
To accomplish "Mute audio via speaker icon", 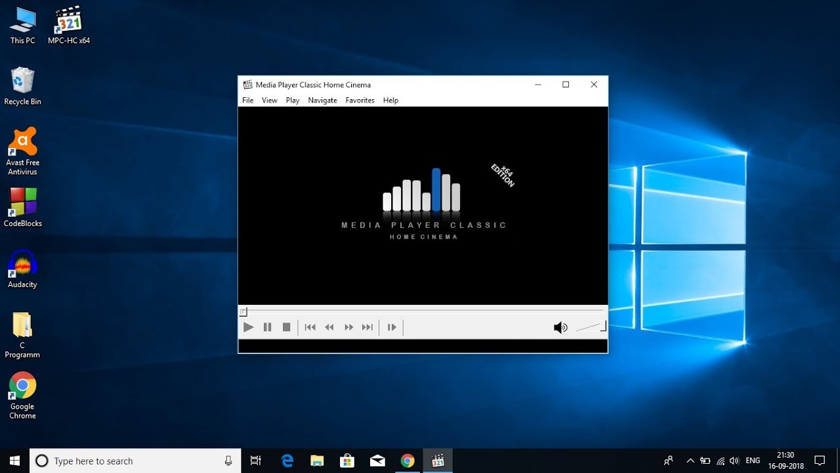I will [560, 327].
